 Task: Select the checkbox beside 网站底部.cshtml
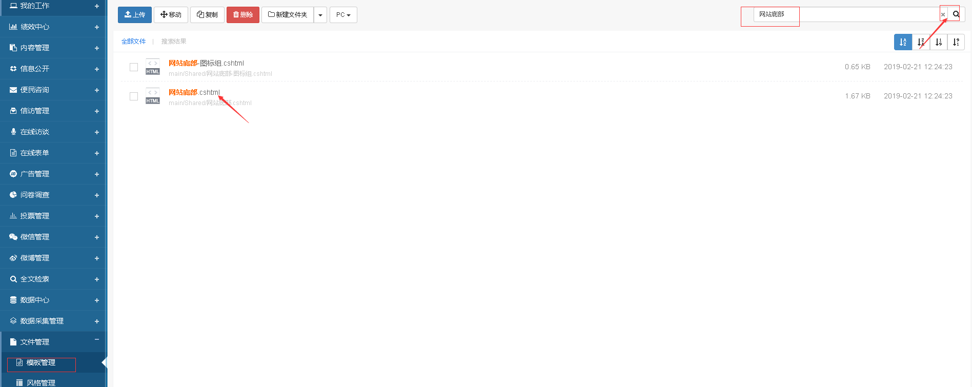pos(134,96)
